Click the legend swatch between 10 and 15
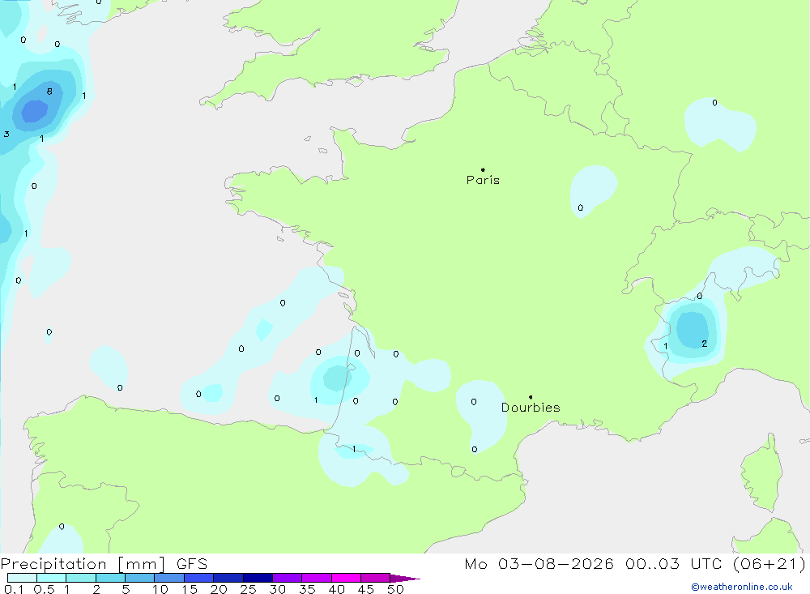 pos(169,578)
